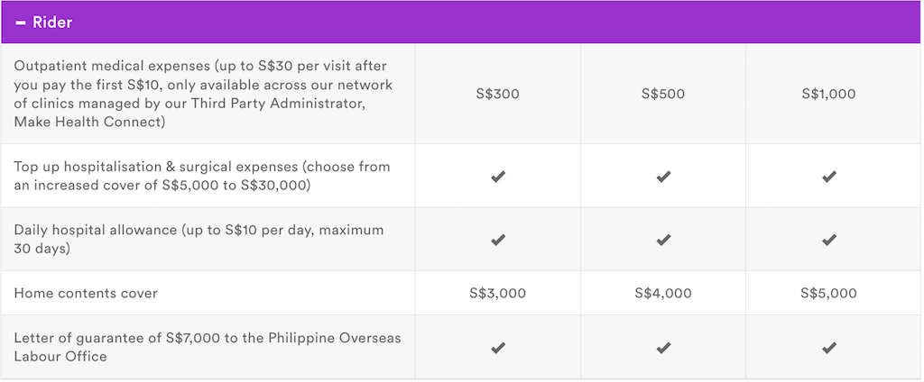The width and height of the screenshot is (924, 382).
Task: Select the S$3,000 home contents value
Action: pyautogui.click(x=498, y=293)
